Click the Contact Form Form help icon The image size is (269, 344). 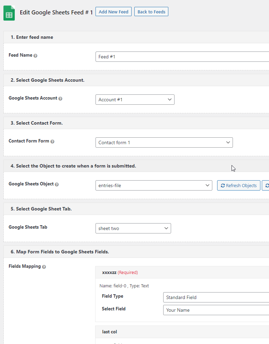[52, 141]
